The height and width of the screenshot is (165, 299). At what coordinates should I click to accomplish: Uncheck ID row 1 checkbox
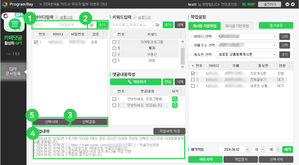36,42
